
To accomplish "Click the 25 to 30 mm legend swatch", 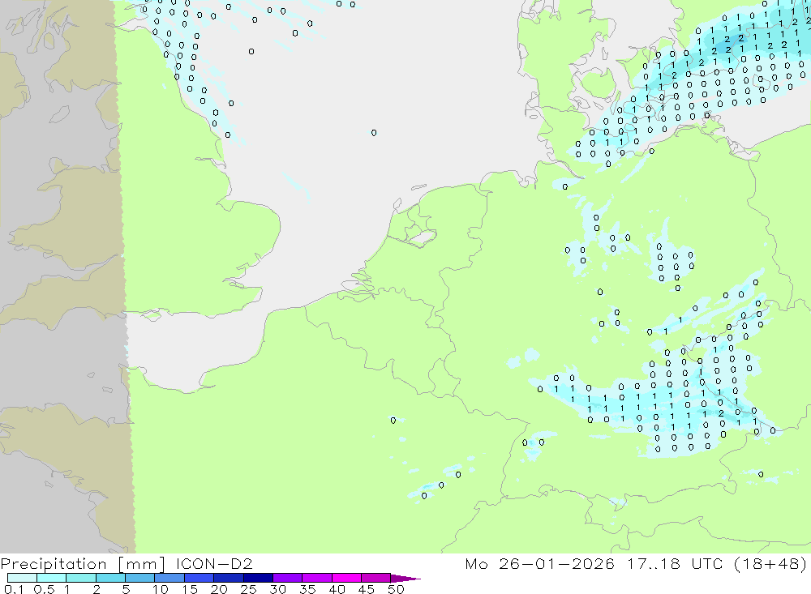I will pos(258,578).
